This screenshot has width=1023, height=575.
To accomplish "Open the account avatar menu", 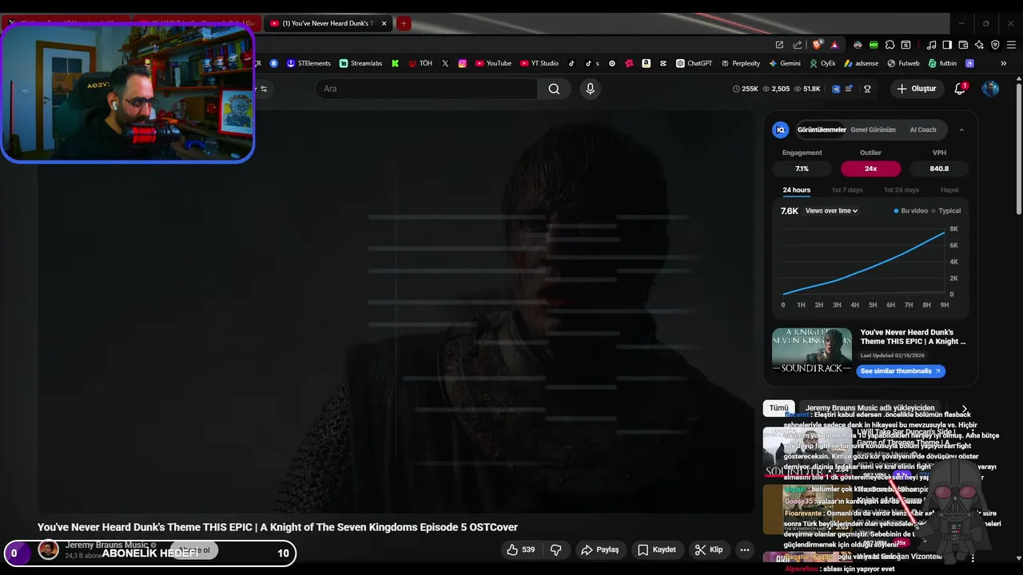I will click(x=990, y=89).
